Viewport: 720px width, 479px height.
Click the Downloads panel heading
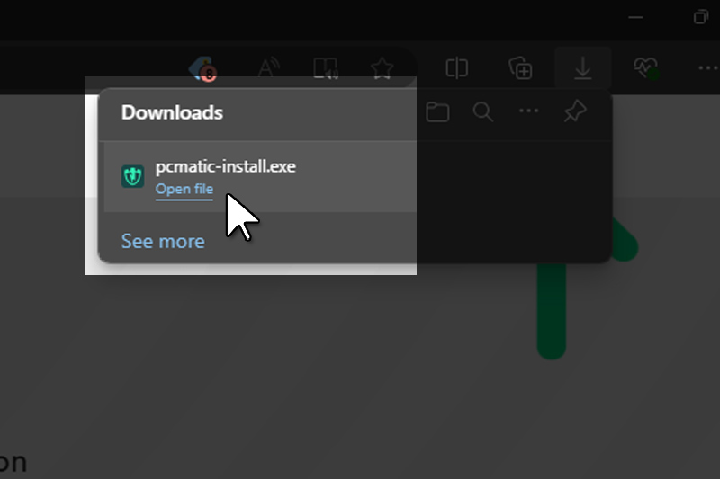pos(172,112)
